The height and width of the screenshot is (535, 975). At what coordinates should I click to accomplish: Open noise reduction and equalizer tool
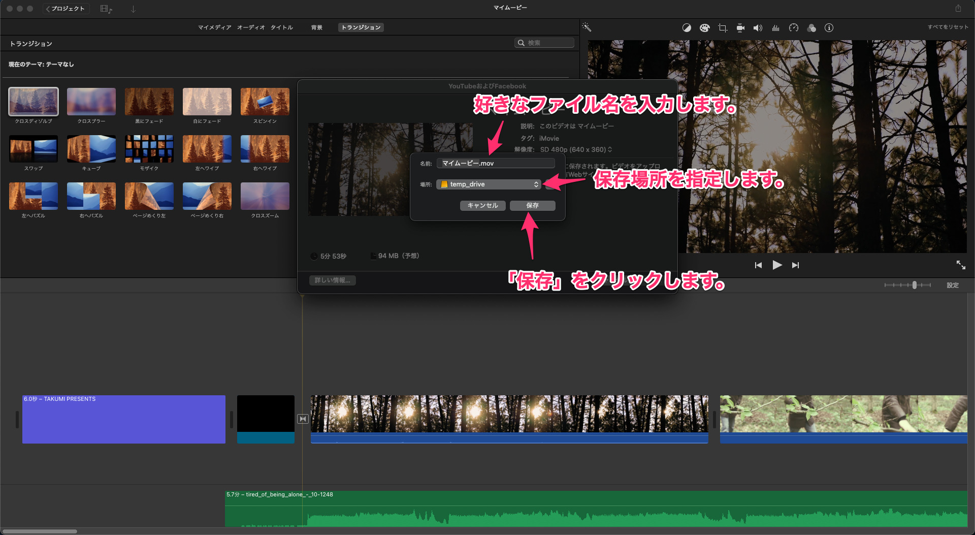pos(775,28)
